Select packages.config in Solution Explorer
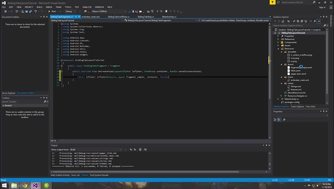Viewport: 334px width, 189px height. 292,102
